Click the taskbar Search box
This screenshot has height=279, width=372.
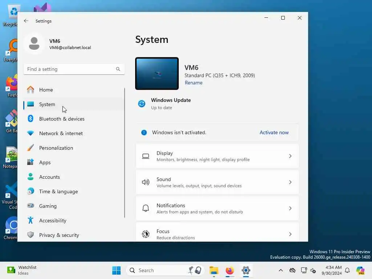pos(165,270)
